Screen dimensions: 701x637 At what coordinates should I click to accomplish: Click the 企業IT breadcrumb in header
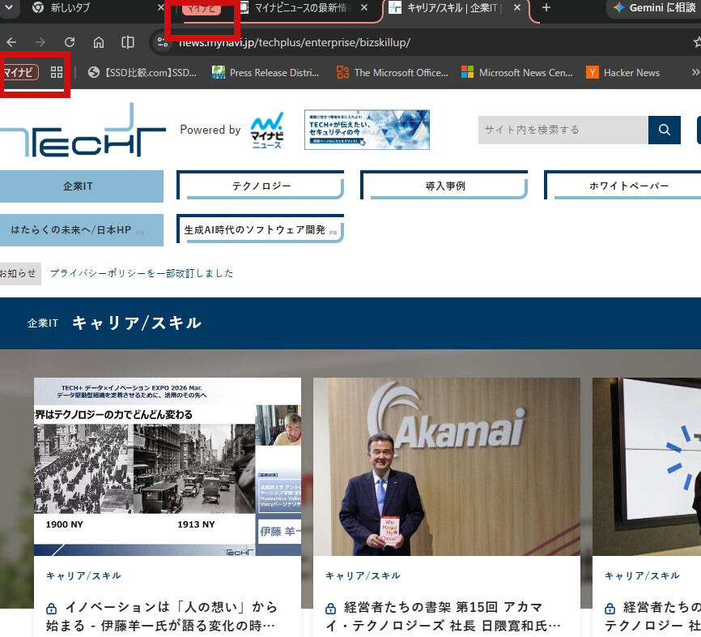(43, 323)
